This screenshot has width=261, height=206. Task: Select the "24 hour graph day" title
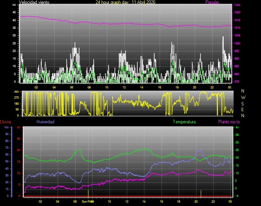(125, 2)
